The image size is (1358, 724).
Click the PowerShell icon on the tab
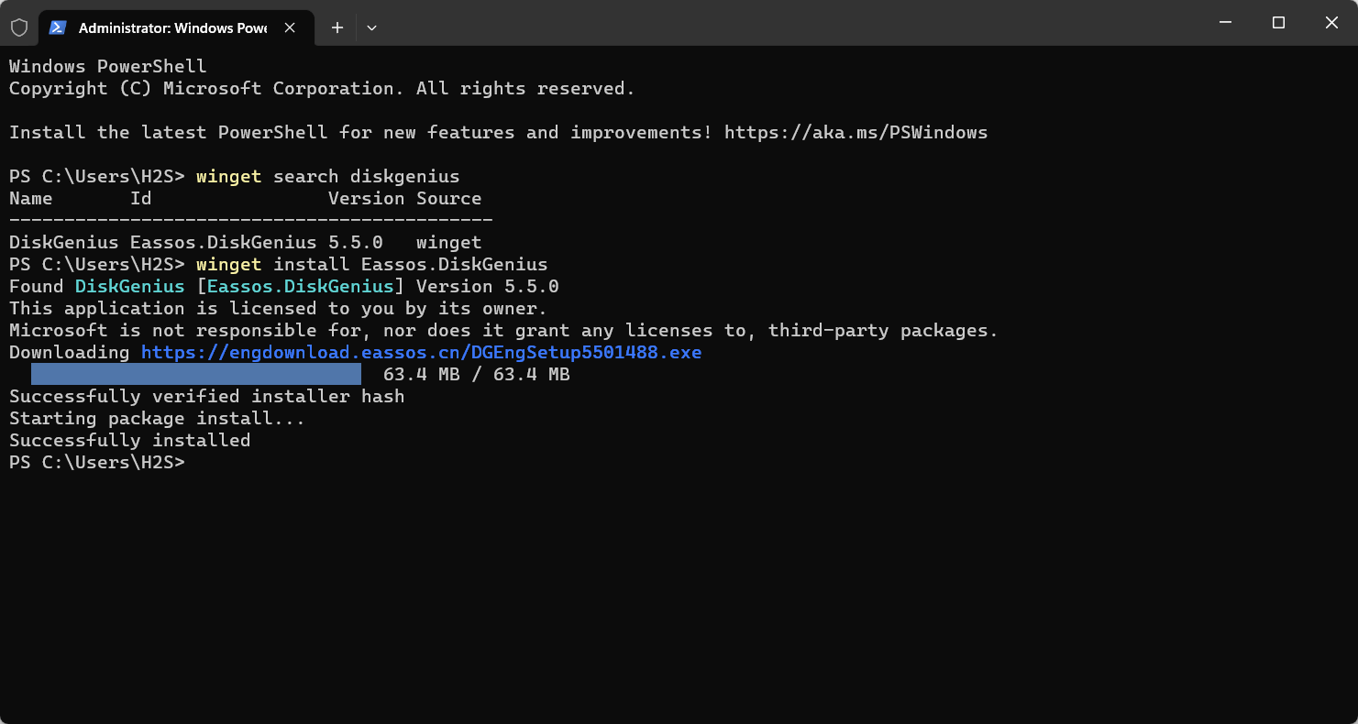point(57,27)
